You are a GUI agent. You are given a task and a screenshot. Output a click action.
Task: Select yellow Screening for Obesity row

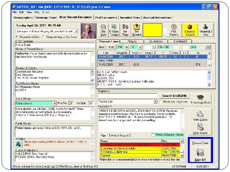point(140,148)
